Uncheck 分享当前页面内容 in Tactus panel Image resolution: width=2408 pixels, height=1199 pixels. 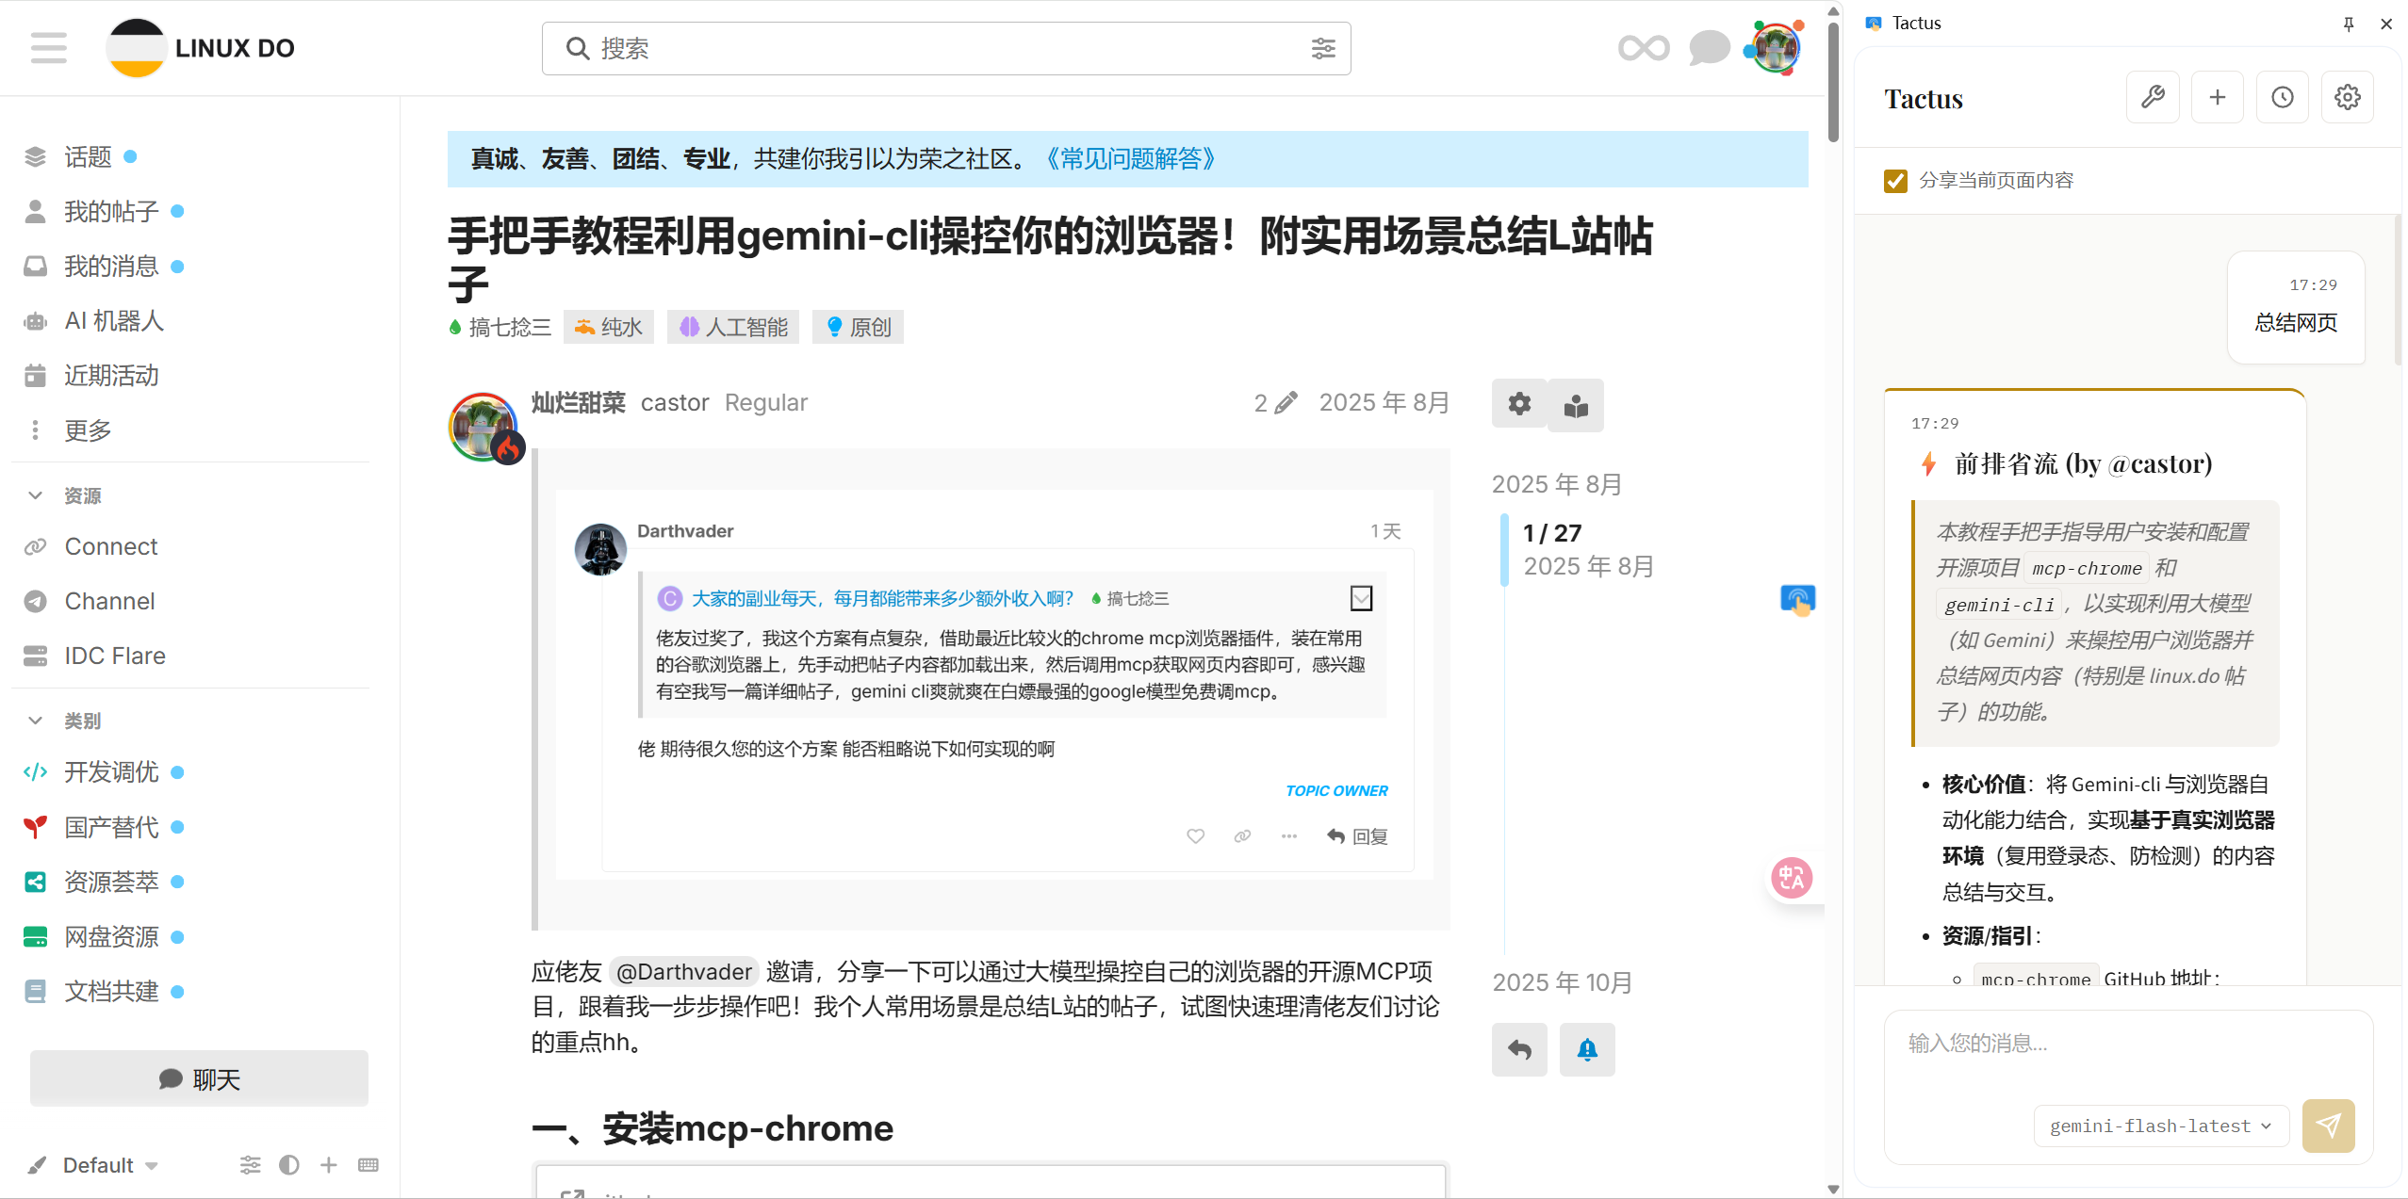(x=1897, y=180)
